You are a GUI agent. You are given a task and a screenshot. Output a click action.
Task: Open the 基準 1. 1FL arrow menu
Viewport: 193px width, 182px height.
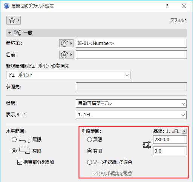pyautogui.click(x=184, y=131)
